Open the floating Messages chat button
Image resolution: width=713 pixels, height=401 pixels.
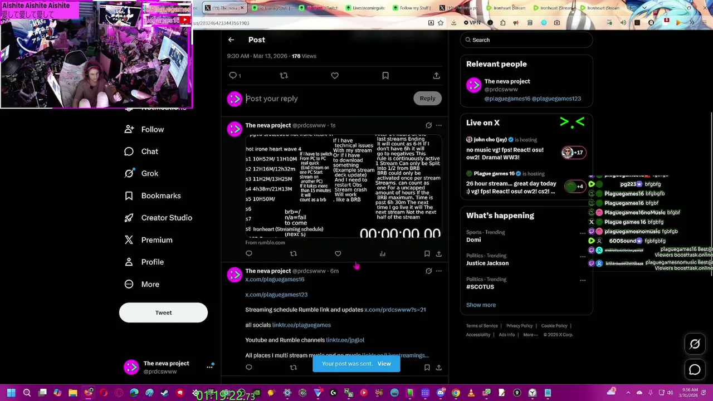click(695, 369)
